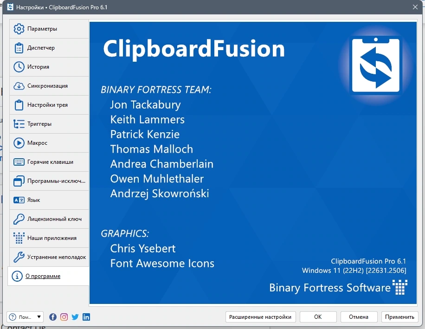The image size is (425, 329).
Task: Open the LinkedIn page icon
Action: (x=86, y=317)
